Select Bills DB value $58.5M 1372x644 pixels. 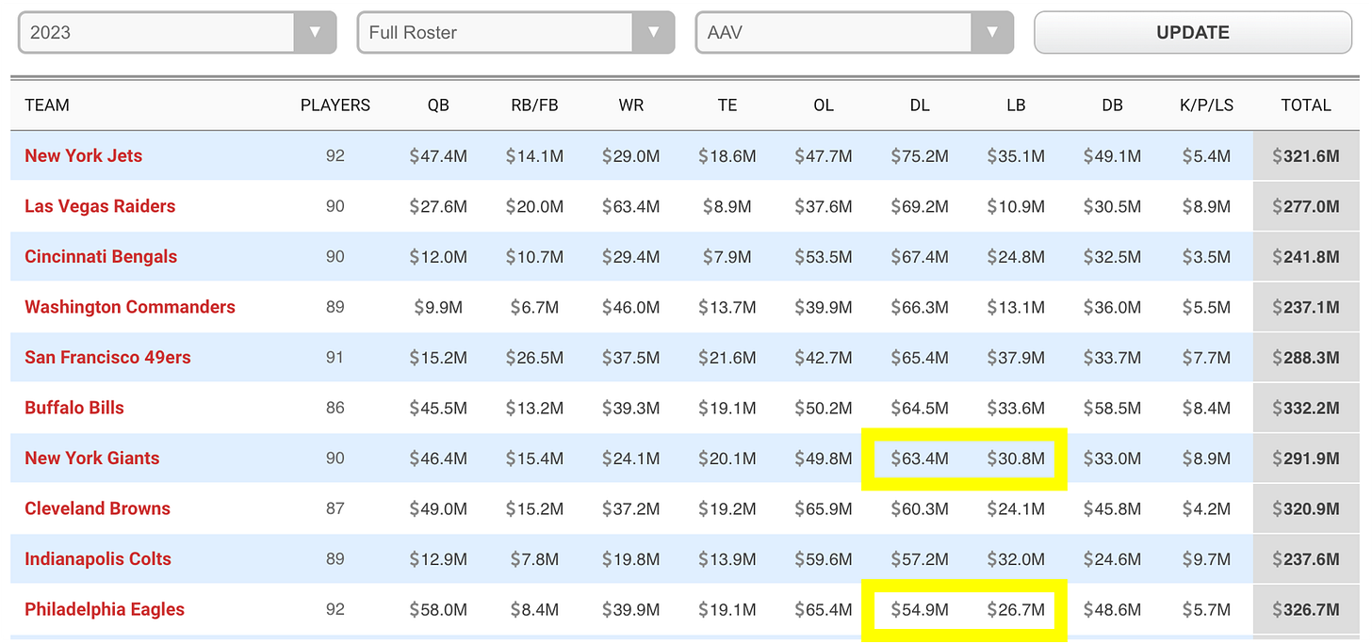click(x=1113, y=408)
